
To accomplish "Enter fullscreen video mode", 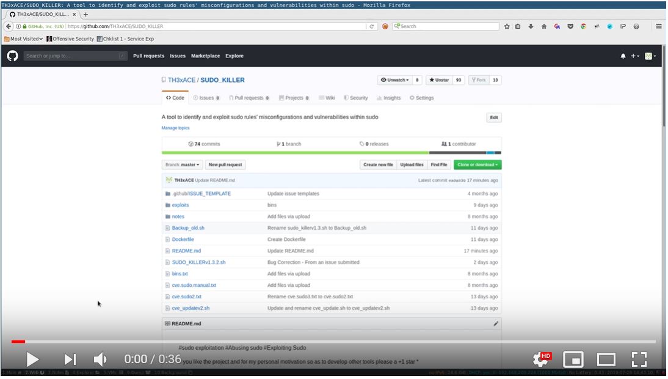I will click(639, 359).
